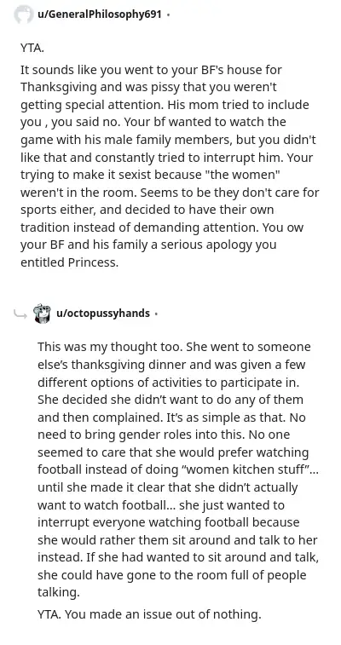
Task: Open the u/octopussyhands profile link
Action: pyautogui.click(x=103, y=314)
